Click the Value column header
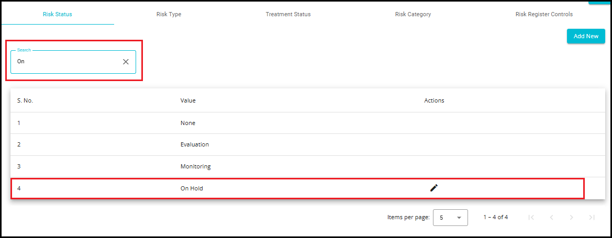Viewport: 612px width, 238px height. [188, 100]
